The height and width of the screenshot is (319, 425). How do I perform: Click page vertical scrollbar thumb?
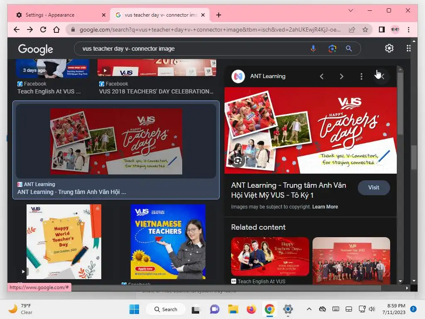414,157
